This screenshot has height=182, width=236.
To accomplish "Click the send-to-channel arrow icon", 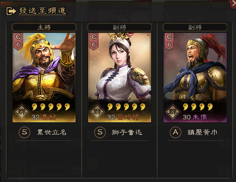I will point(11,11).
